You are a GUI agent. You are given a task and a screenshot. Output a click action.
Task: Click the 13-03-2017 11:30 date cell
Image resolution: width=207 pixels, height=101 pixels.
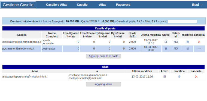151,48
